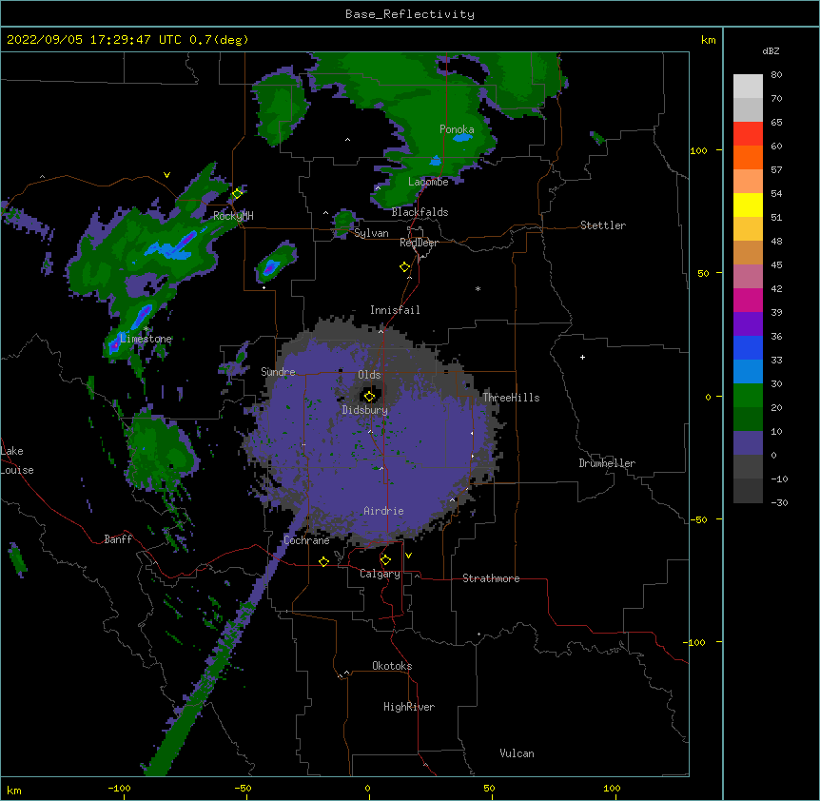Click the yellow 51-54 dBZ legend swatch
This screenshot has height=801, width=820.
[748, 205]
